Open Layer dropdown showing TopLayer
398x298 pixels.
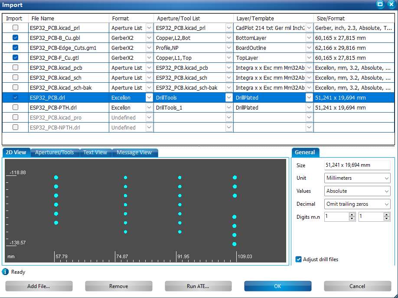(309, 58)
